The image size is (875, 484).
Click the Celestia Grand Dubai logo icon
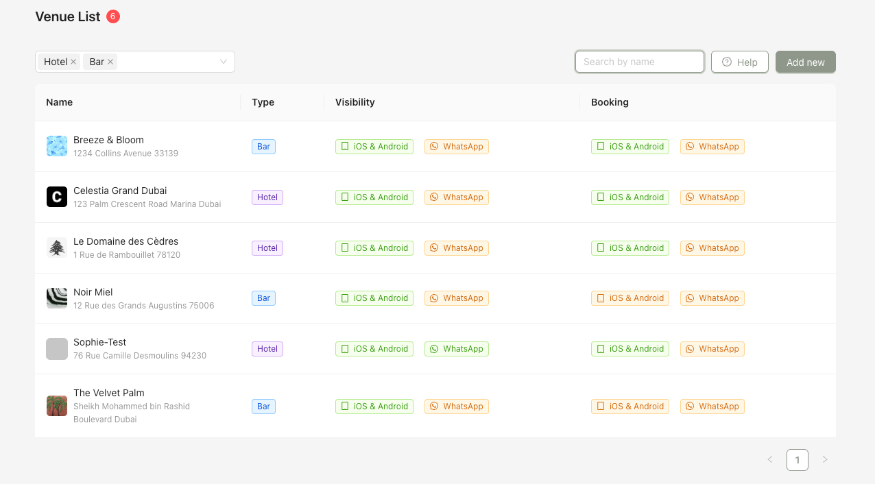[57, 197]
